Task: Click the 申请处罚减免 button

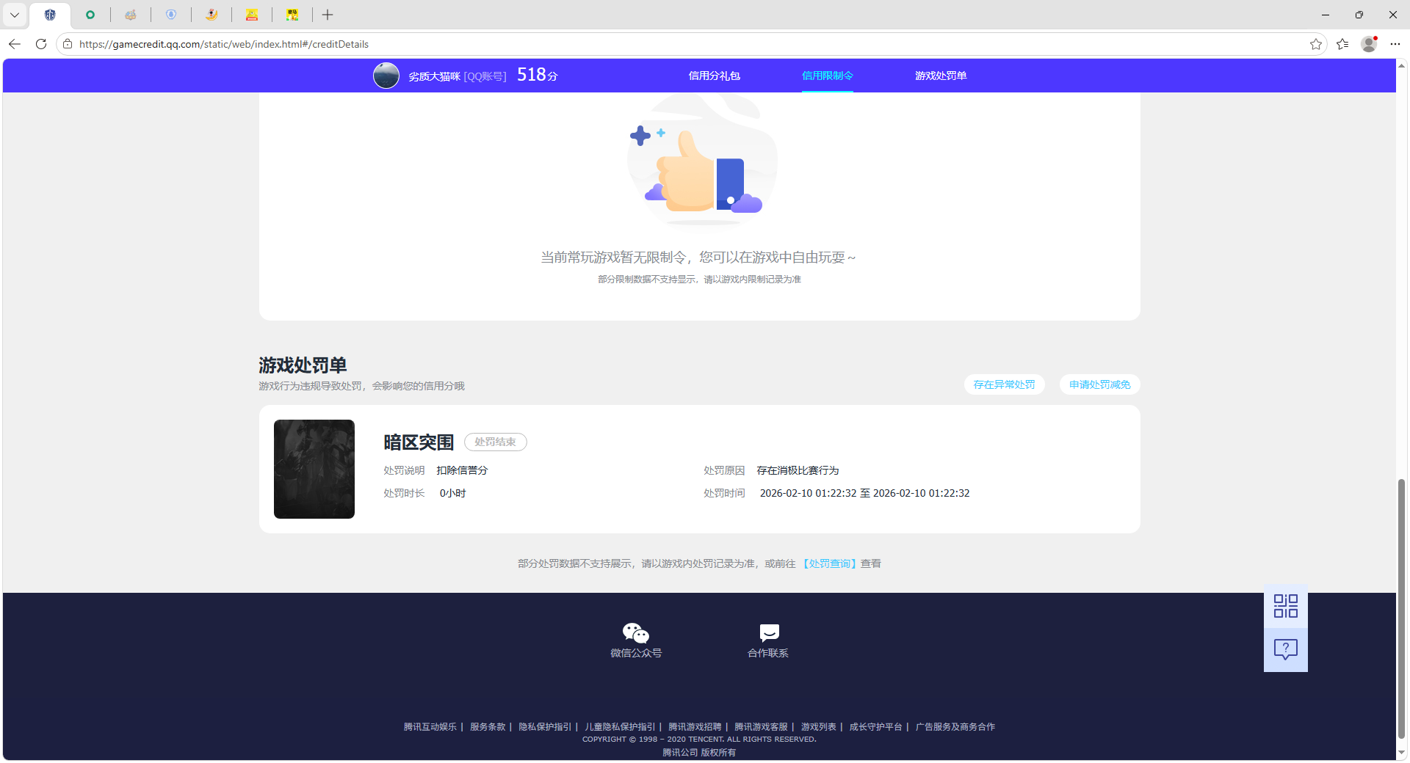Action: [x=1099, y=384]
